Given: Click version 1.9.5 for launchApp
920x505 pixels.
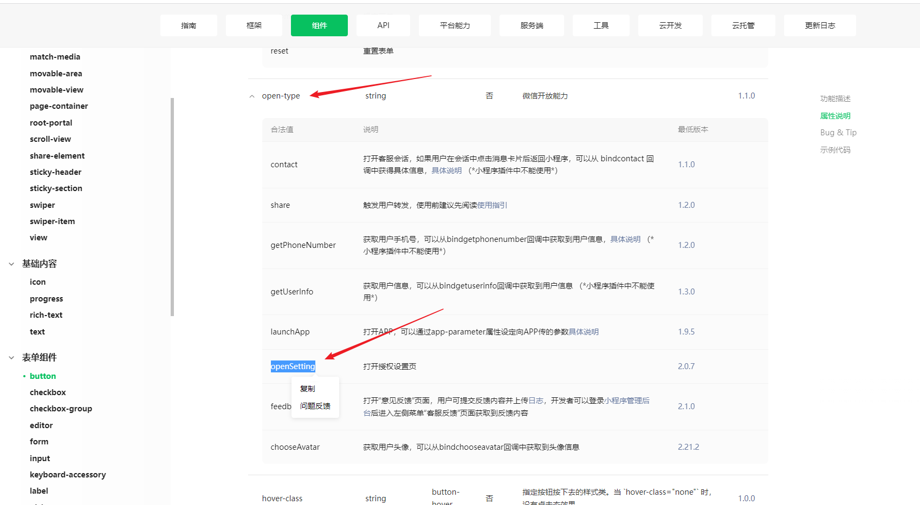Looking at the screenshot, I should click(x=686, y=332).
